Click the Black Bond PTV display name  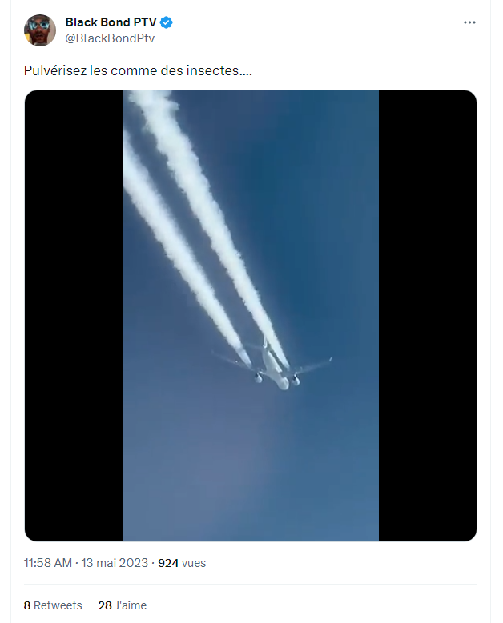coord(111,22)
